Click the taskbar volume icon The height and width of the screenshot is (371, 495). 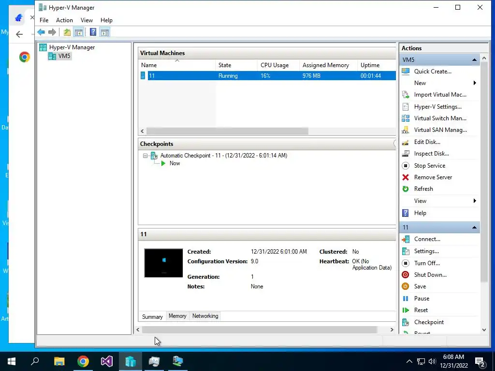point(432,361)
